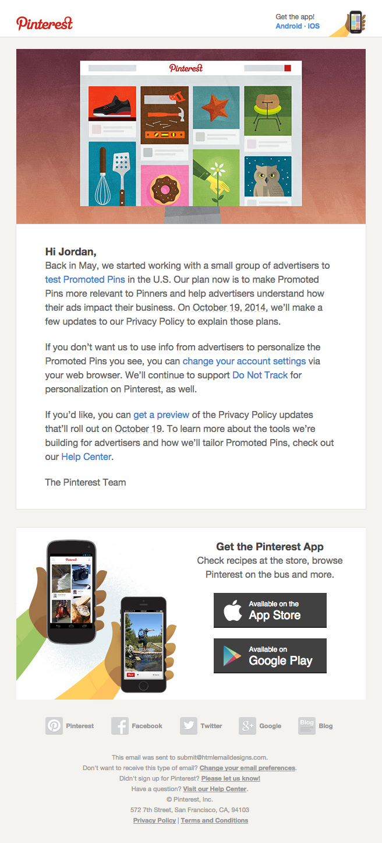This screenshot has width=382, height=843.
Task: Click the phone-in-hand icon in header
Action: [353, 23]
